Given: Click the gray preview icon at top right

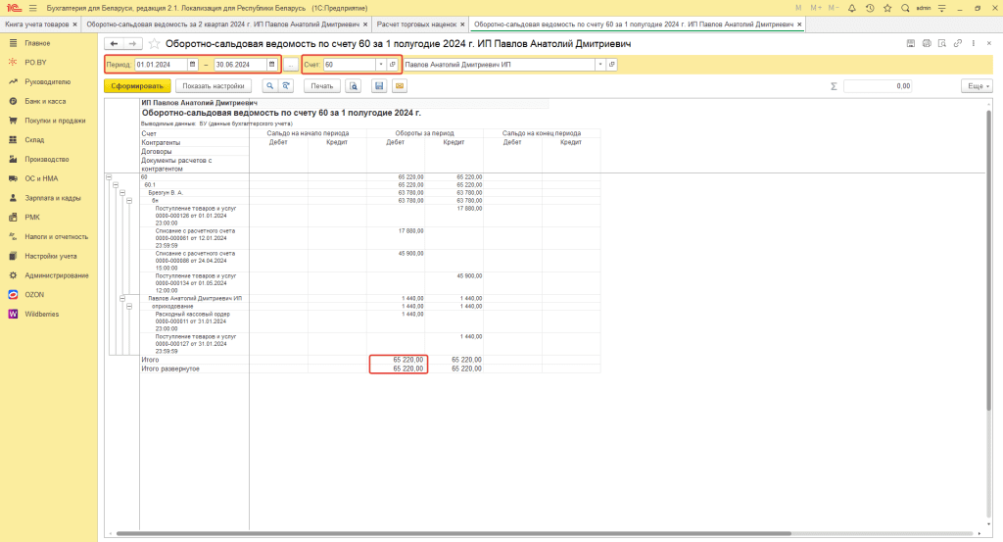Looking at the screenshot, I should (941, 43).
